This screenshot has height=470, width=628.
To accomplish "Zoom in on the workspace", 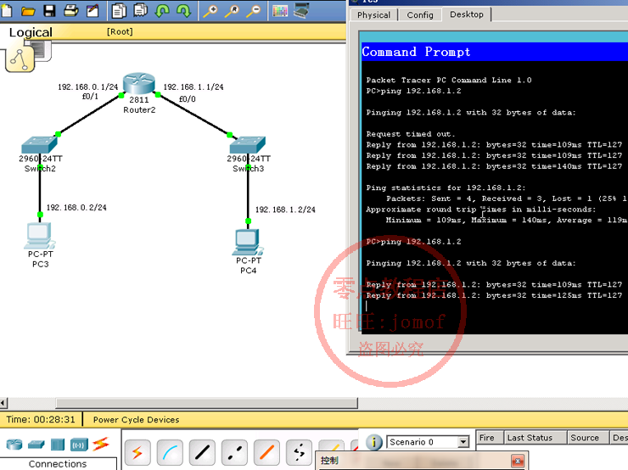I will click(x=210, y=11).
